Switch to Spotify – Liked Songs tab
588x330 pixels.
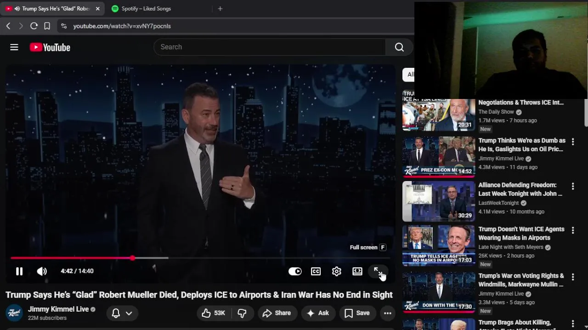pos(146,9)
